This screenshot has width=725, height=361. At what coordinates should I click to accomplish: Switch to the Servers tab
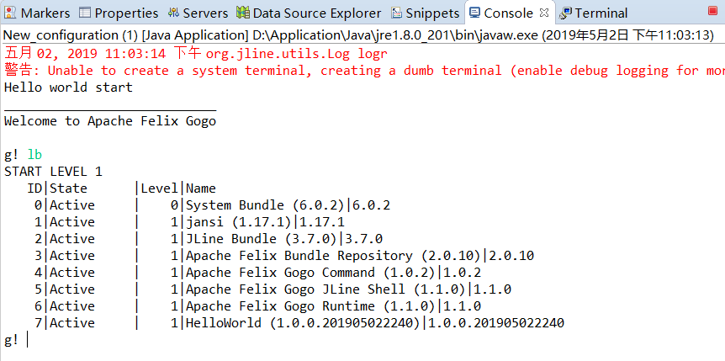[x=198, y=13]
